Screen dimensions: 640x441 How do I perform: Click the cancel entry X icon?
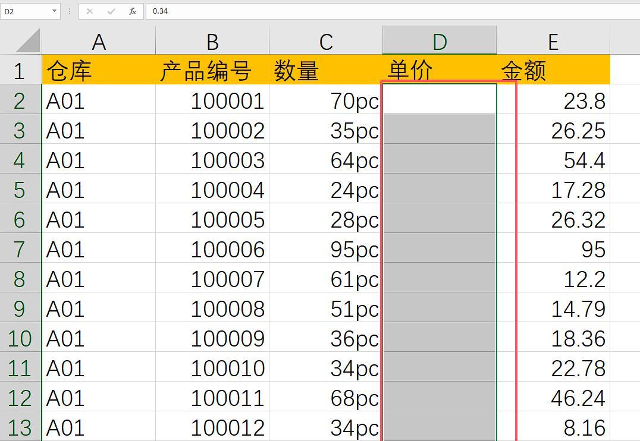click(x=89, y=11)
